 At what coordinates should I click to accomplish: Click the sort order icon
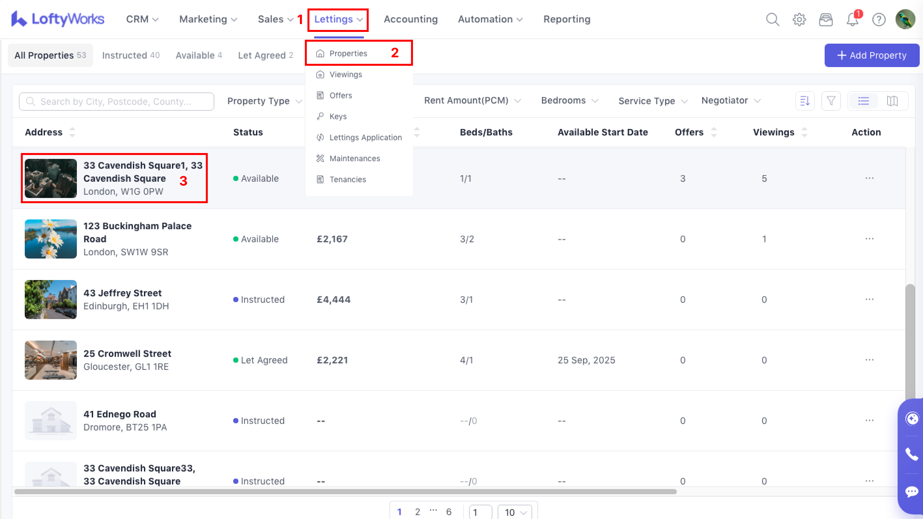[x=805, y=101]
